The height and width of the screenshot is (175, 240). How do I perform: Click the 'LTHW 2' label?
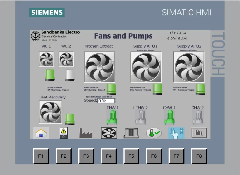[x=141, y=108]
